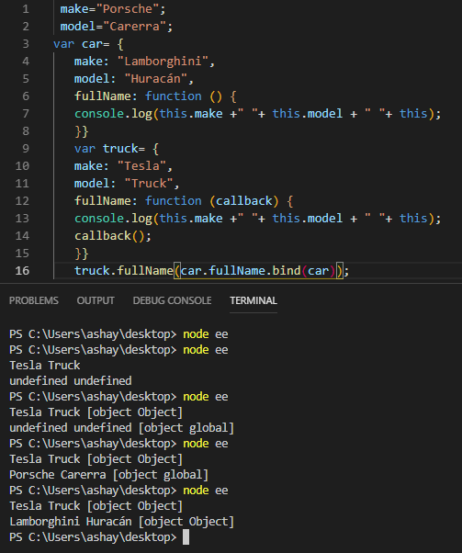Viewport: 462px width, 553px height.
Task: Click the "Lamborghini" string value
Action: [x=163, y=62]
